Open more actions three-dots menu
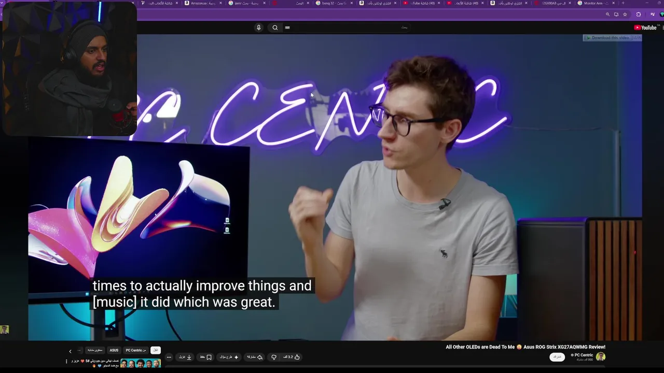This screenshot has height=373, width=664. point(169,357)
